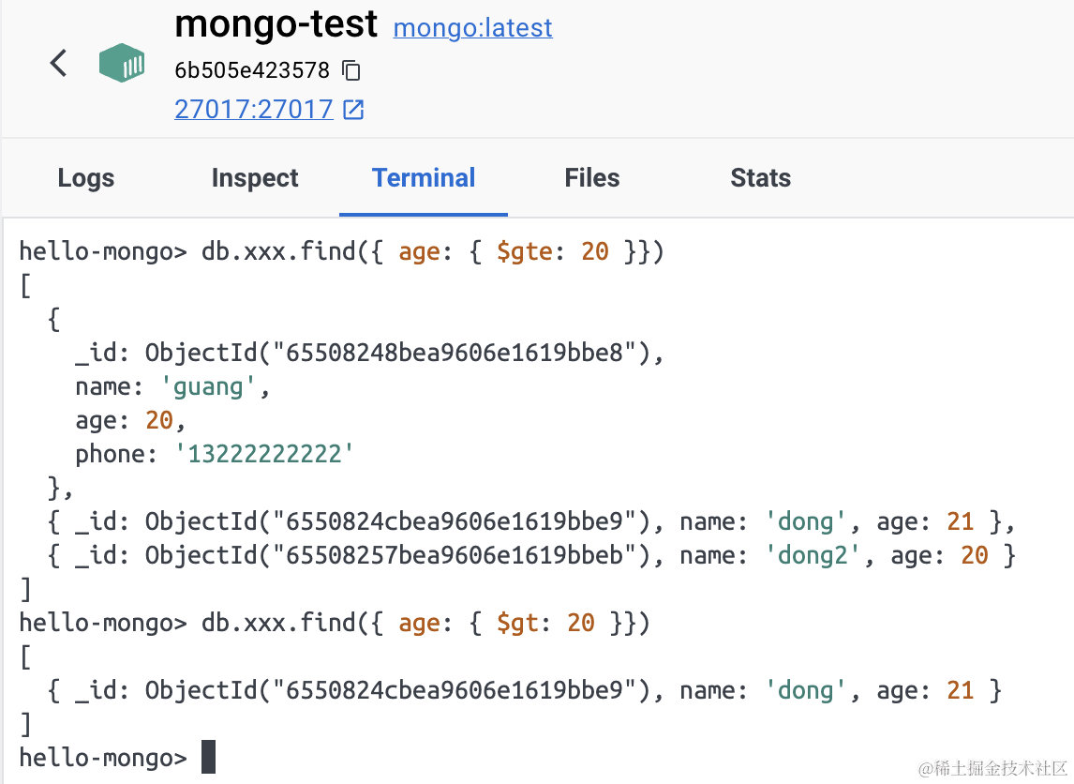Click the terminal cursor at last prompt
1074x784 pixels.
tap(208, 757)
